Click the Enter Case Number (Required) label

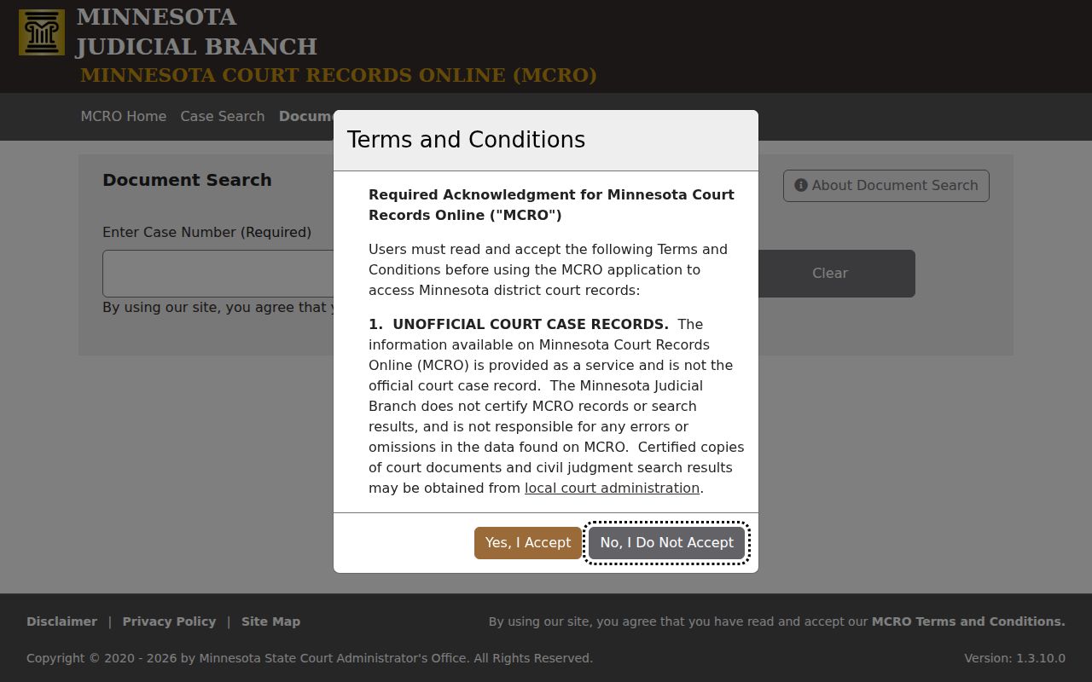click(206, 232)
